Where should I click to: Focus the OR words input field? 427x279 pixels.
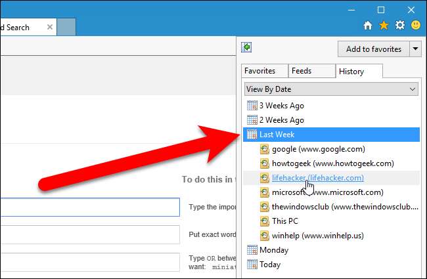[90, 262]
